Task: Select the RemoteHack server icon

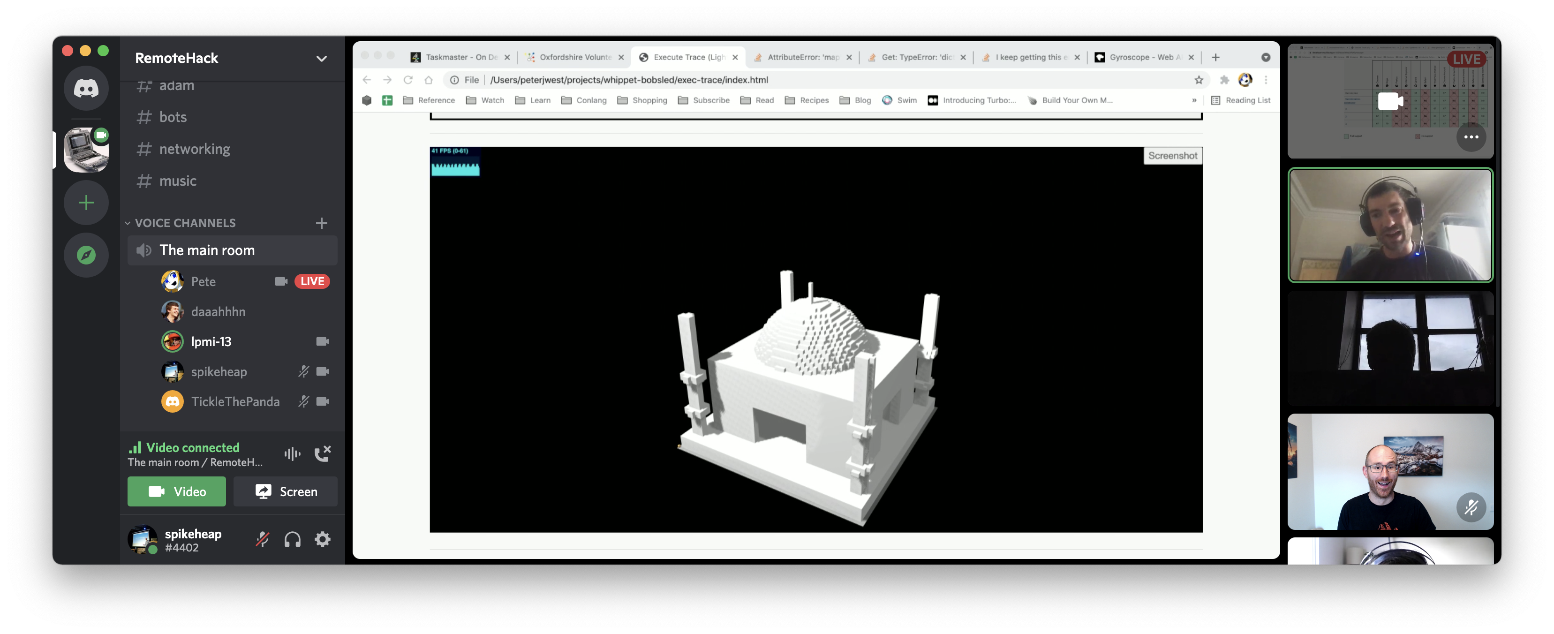Action: (86, 150)
